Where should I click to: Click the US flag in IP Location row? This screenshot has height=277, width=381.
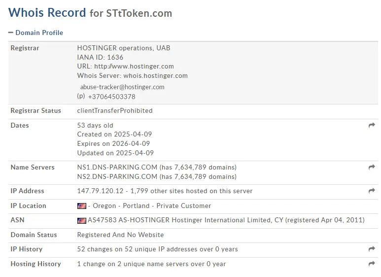pyautogui.click(x=82, y=206)
